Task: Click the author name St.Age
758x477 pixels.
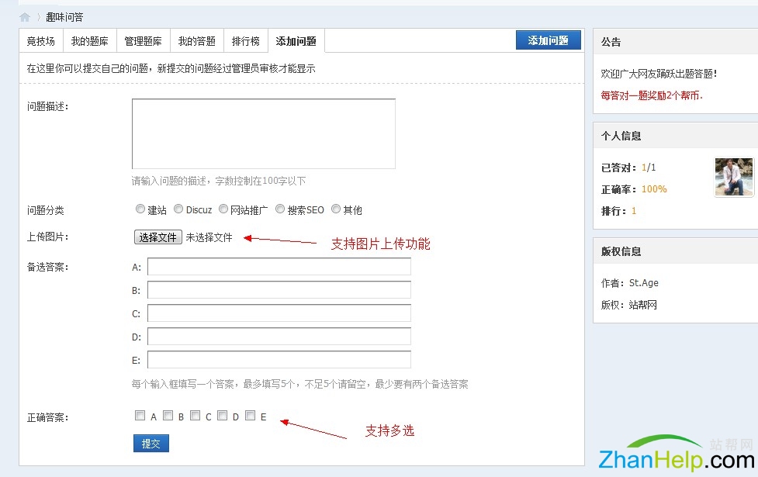Action: (643, 283)
